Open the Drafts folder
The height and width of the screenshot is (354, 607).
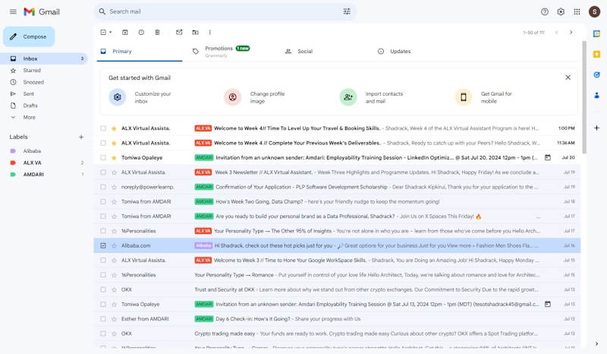coord(44,106)
